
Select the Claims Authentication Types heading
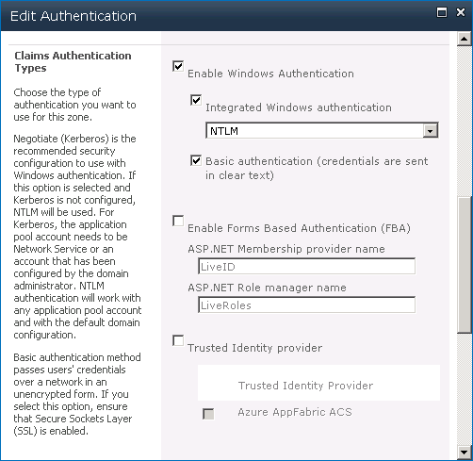pyautogui.click(x=73, y=61)
